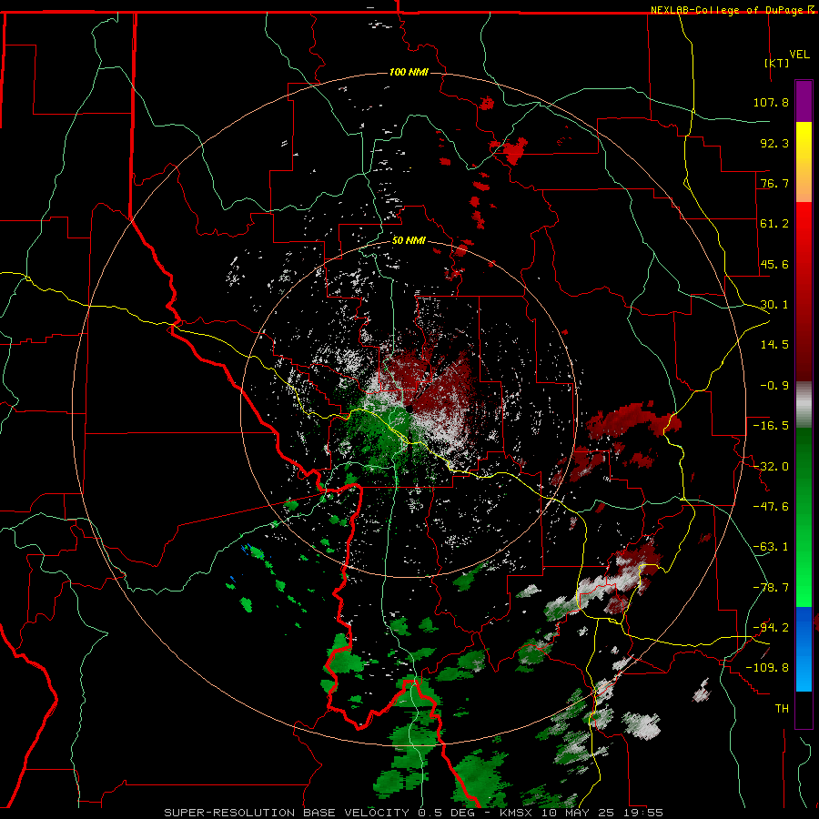The height and width of the screenshot is (819, 819).
Task: Click the -32.0 velocity scale value
Action: click(771, 467)
